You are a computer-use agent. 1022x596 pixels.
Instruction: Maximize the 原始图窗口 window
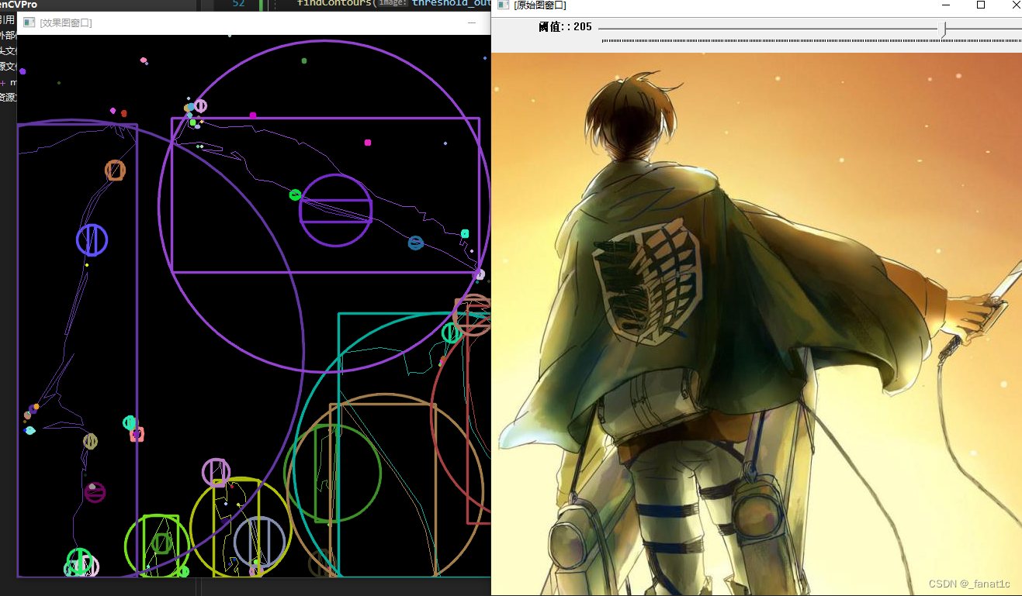981,5
